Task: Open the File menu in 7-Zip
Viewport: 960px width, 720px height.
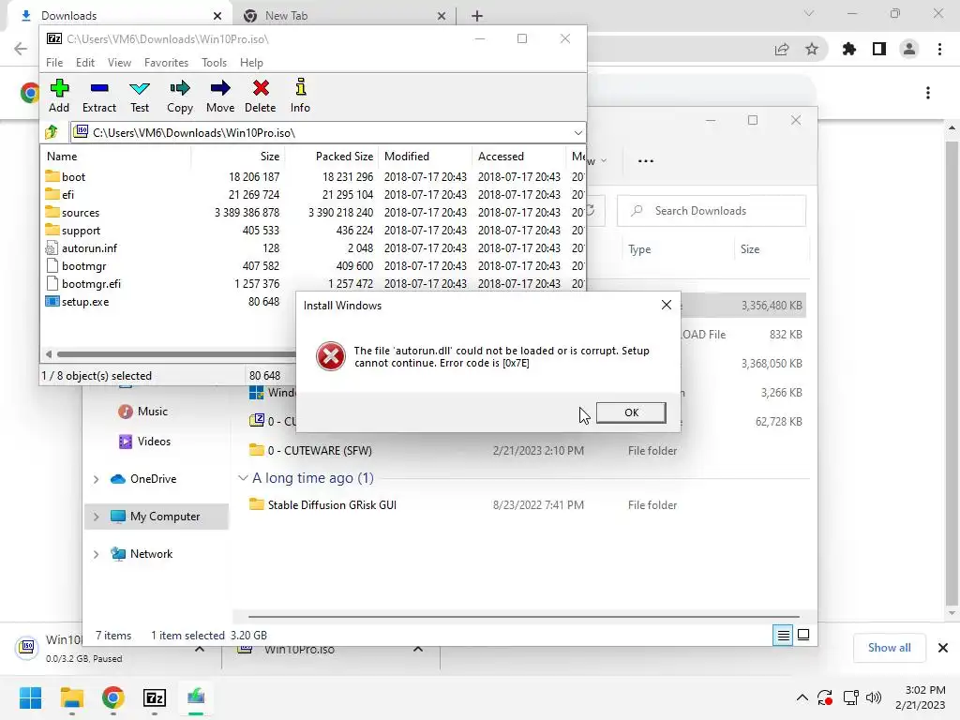Action: [54, 63]
